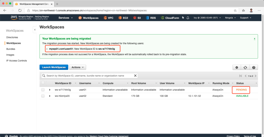Select checkbox for ws-h0znlys20 row

[x=43, y=96]
